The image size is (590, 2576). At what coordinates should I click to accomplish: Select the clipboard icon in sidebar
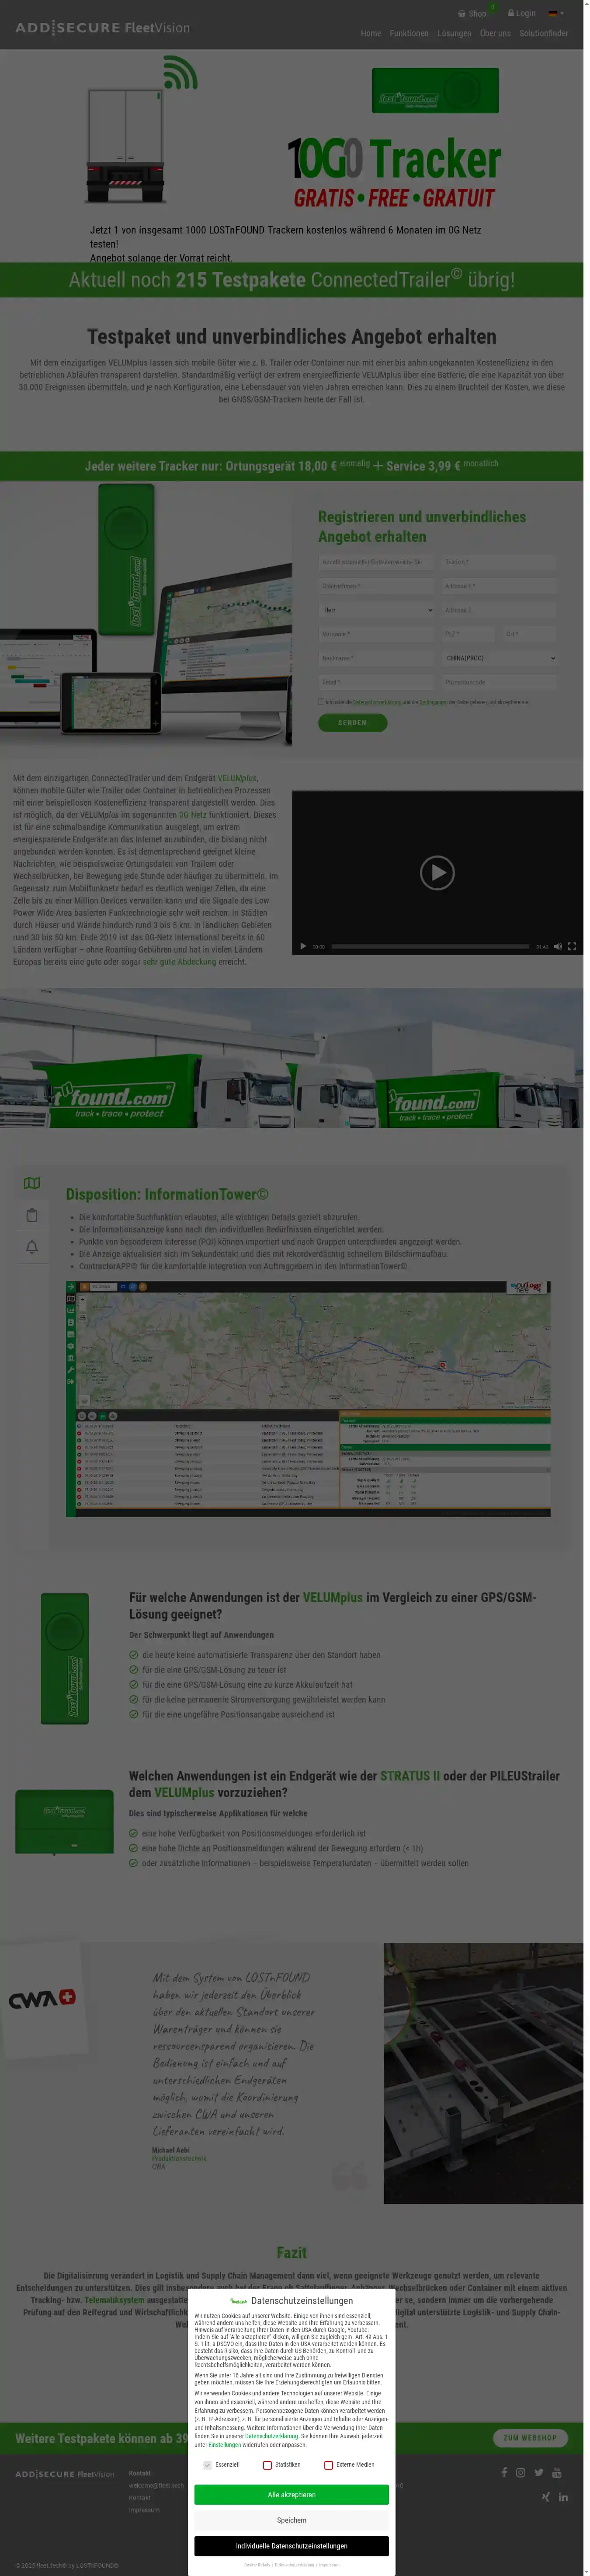[32, 1215]
